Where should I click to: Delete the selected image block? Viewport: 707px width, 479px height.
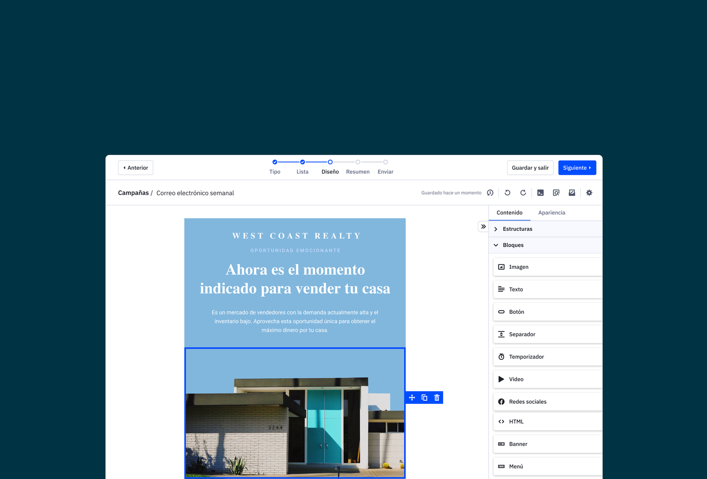(437, 398)
